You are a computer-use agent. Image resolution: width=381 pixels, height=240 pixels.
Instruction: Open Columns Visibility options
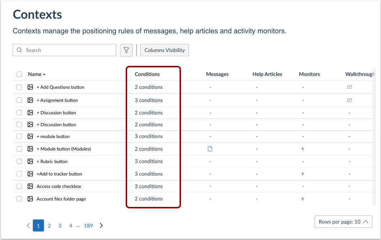point(164,50)
